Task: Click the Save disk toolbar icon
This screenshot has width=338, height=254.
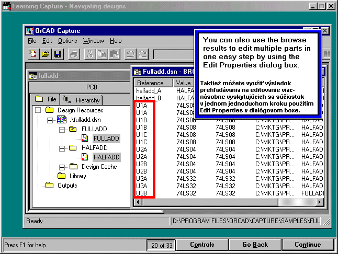Action: coord(58,54)
